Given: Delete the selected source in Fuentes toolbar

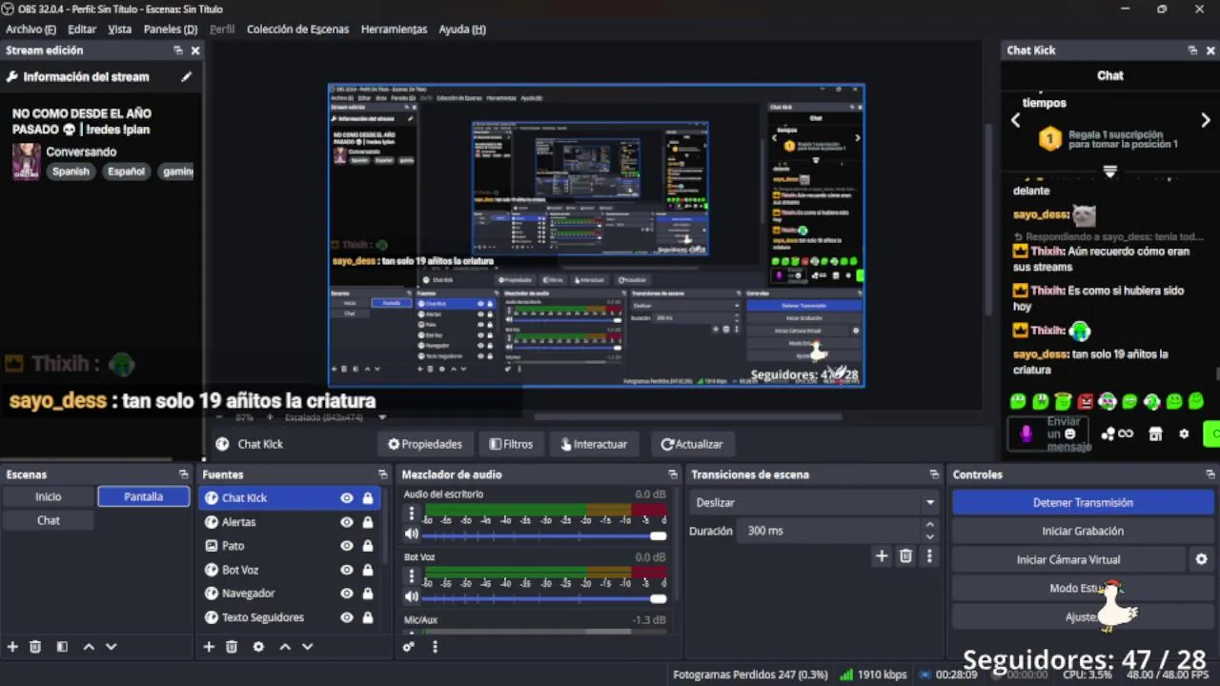Looking at the screenshot, I should point(231,646).
